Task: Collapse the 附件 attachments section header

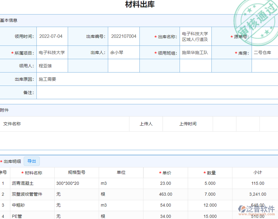Action: click(x=5, y=110)
